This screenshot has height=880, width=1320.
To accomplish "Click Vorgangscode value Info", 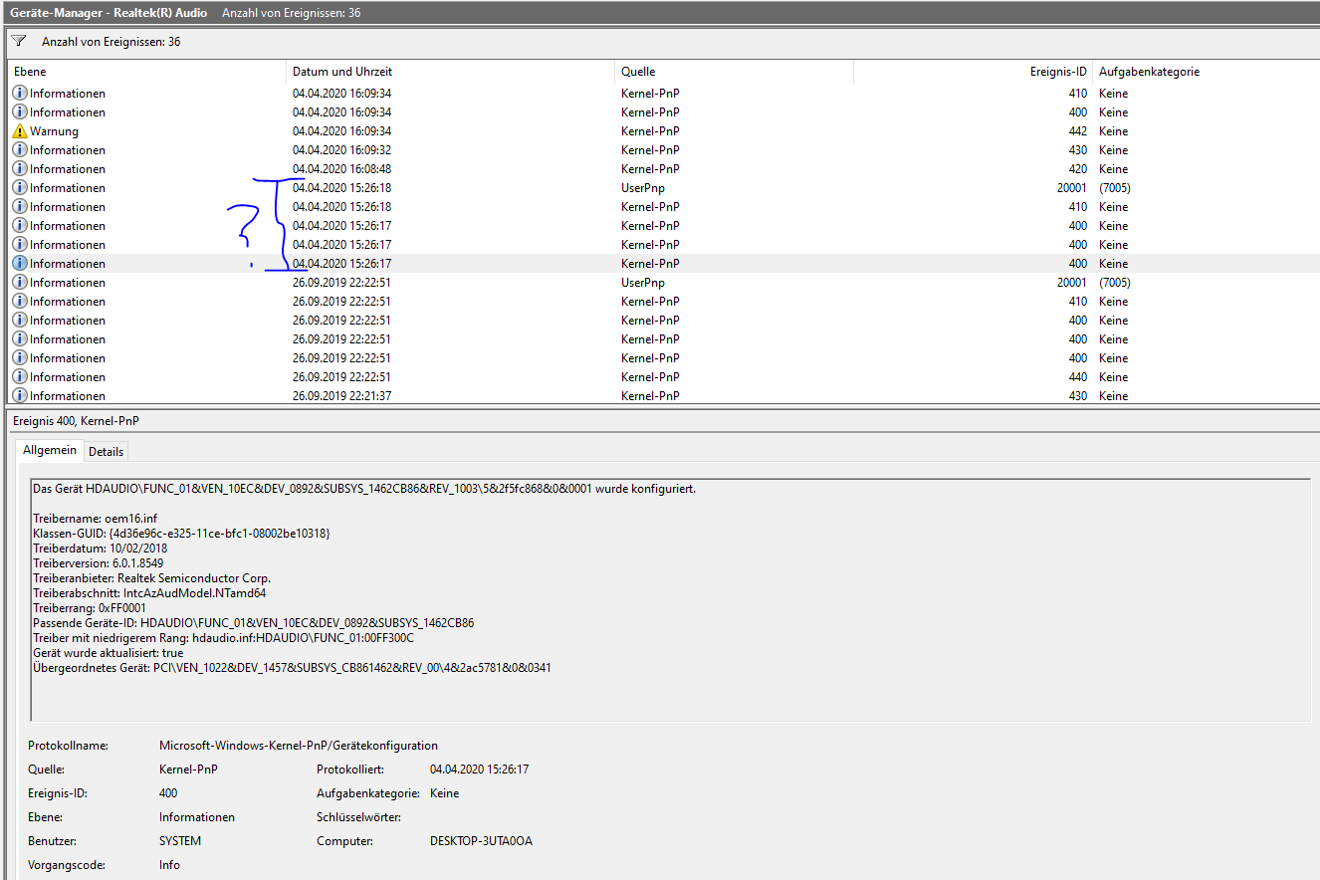I will click(169, 865).
